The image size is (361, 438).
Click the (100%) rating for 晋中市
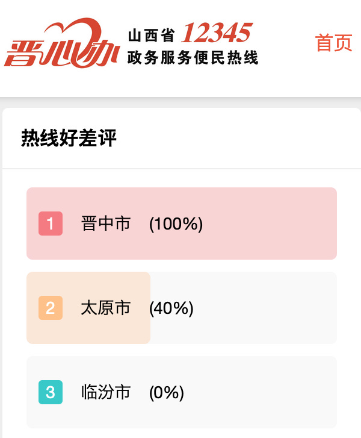tap(176, 224)
